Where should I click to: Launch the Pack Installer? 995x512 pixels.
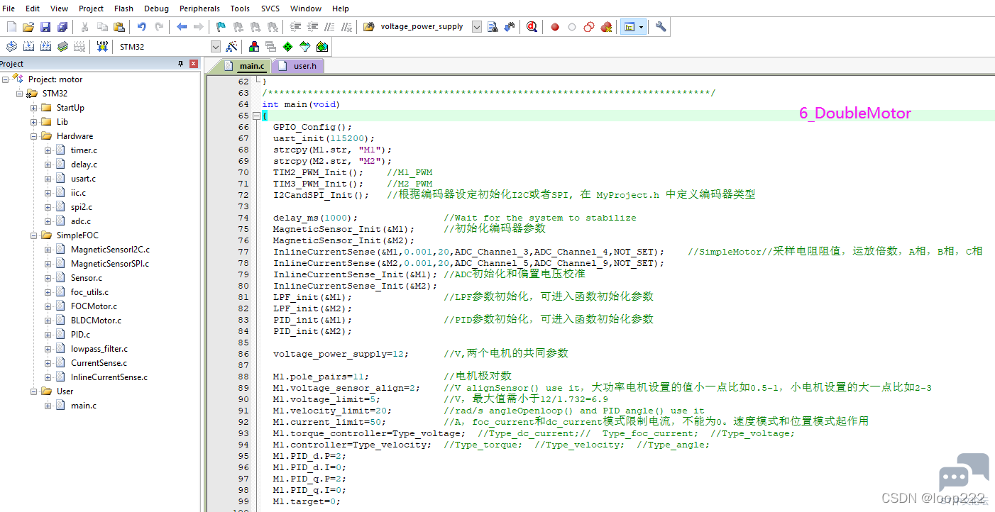(322, 47)
